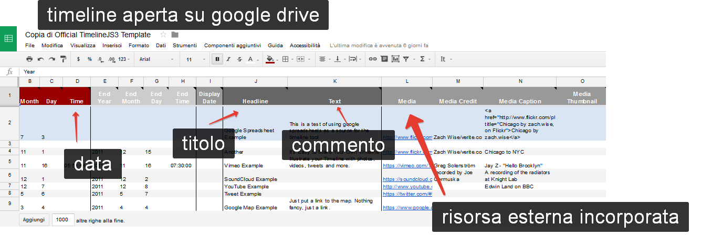Screen dimensions: 712x235
Task: Open the borders dropdown
Action: point(288,59)
